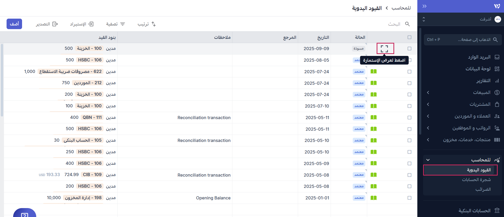Expand the المبيعات sidebar section
504x217 pixels.
click(428, 92)
